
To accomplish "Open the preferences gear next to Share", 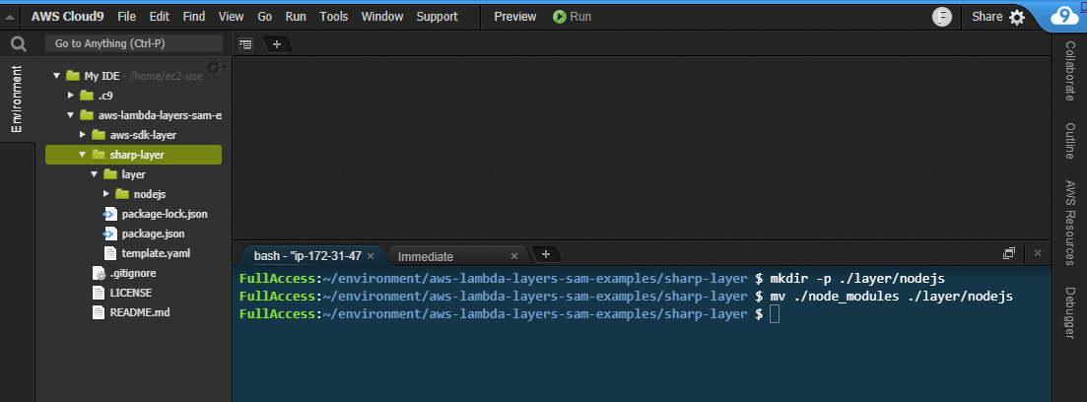I will point(1016,18).
